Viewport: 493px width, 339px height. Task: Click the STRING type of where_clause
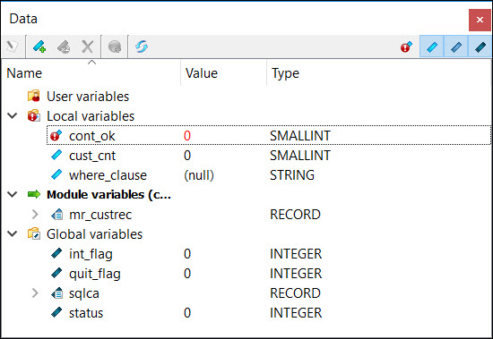coord(292,175)
